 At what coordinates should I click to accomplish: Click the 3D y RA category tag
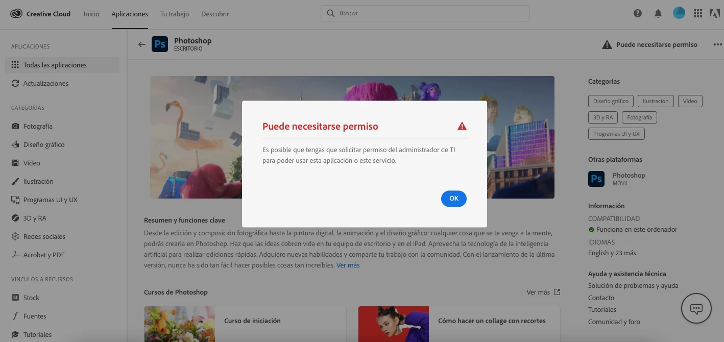(603, 117)
